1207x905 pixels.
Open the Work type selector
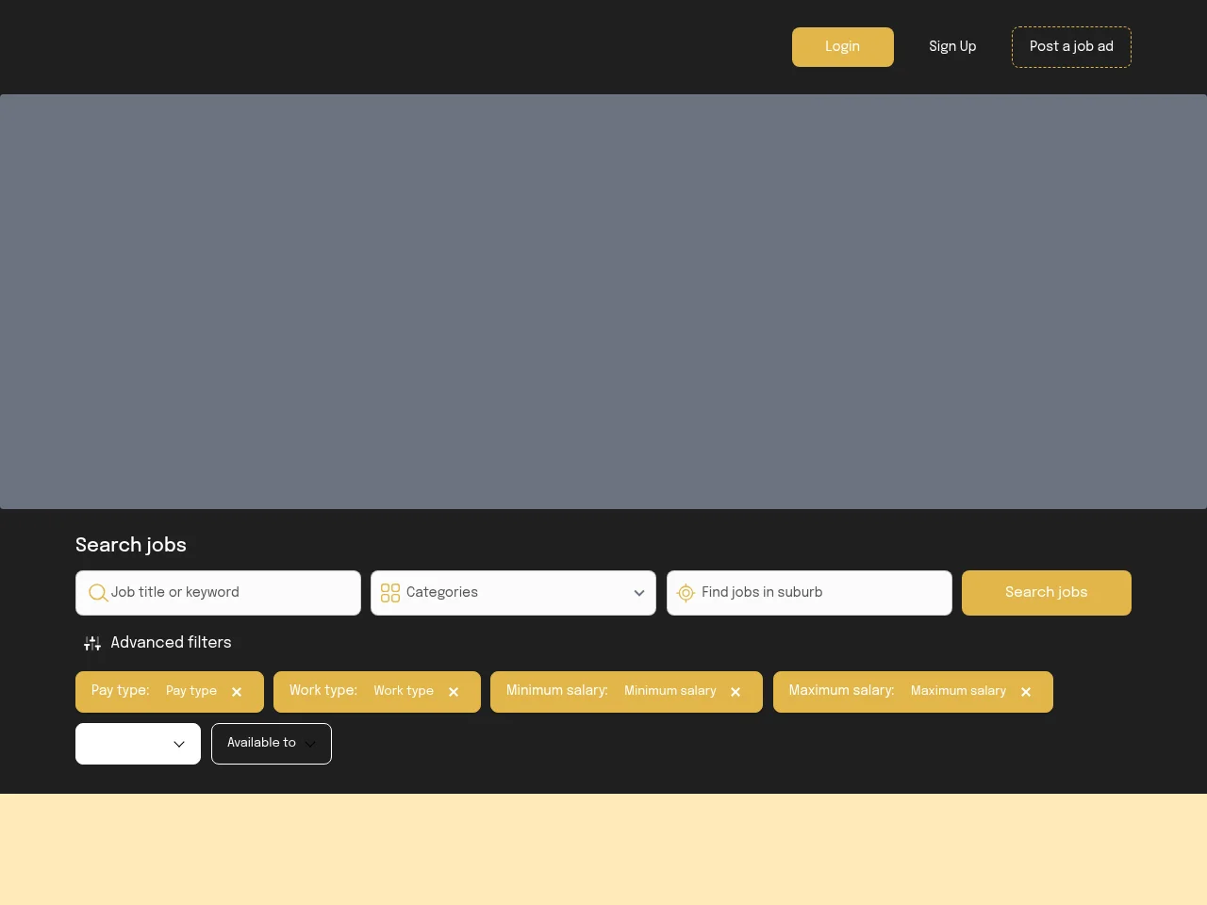click(404, 691)
